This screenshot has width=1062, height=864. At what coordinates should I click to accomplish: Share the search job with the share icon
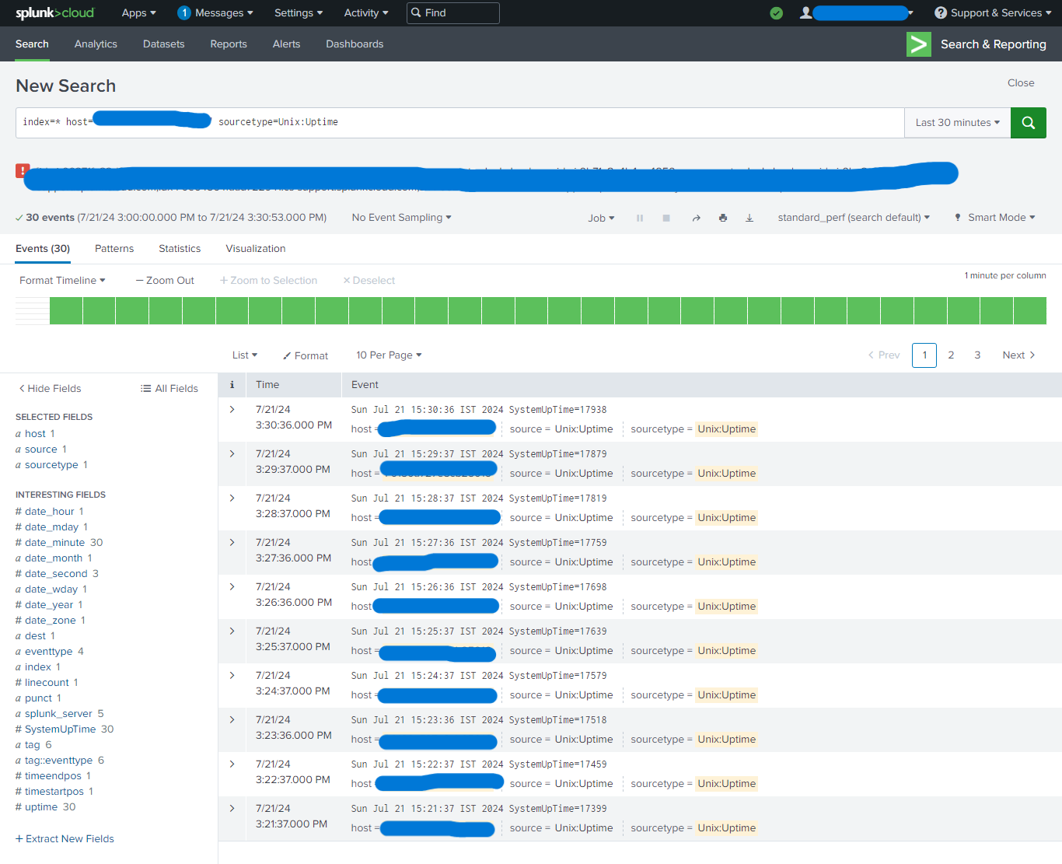coord(696,218)
